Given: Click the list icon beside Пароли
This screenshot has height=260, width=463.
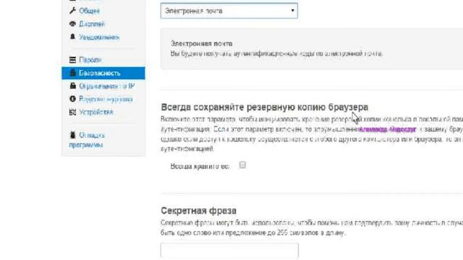Looking at the screenshot, I should 72,60.
